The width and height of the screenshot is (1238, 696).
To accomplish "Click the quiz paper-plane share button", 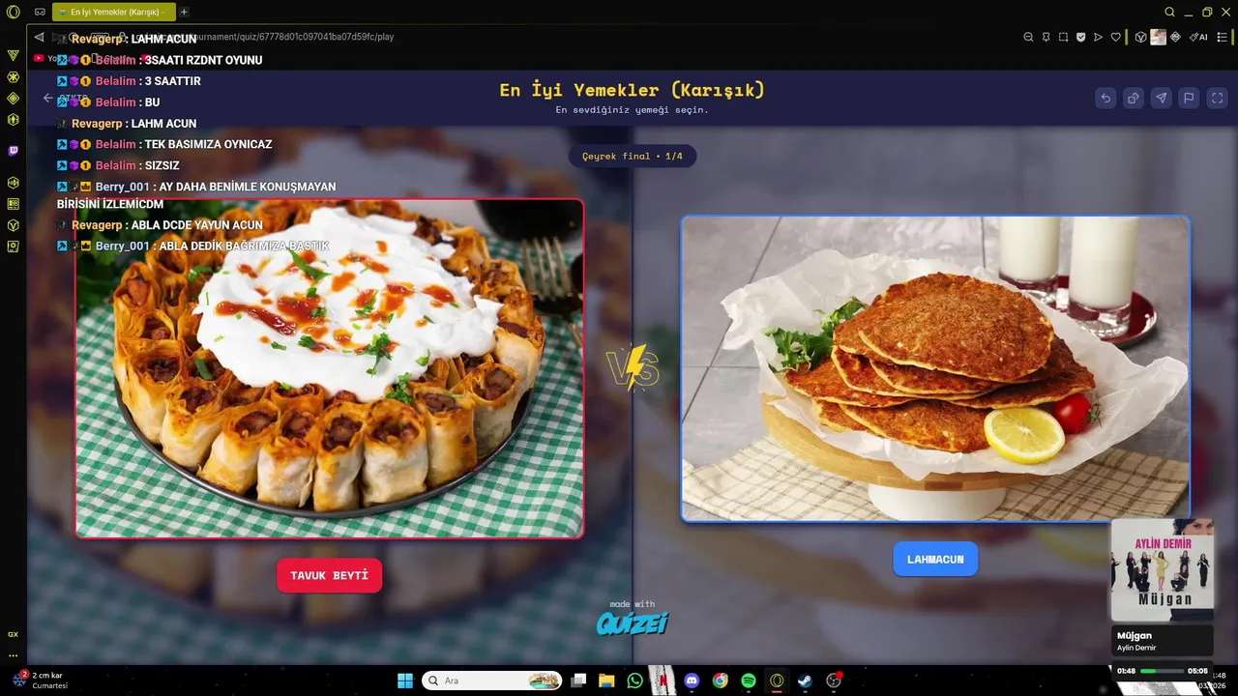I will [1162, 98].
